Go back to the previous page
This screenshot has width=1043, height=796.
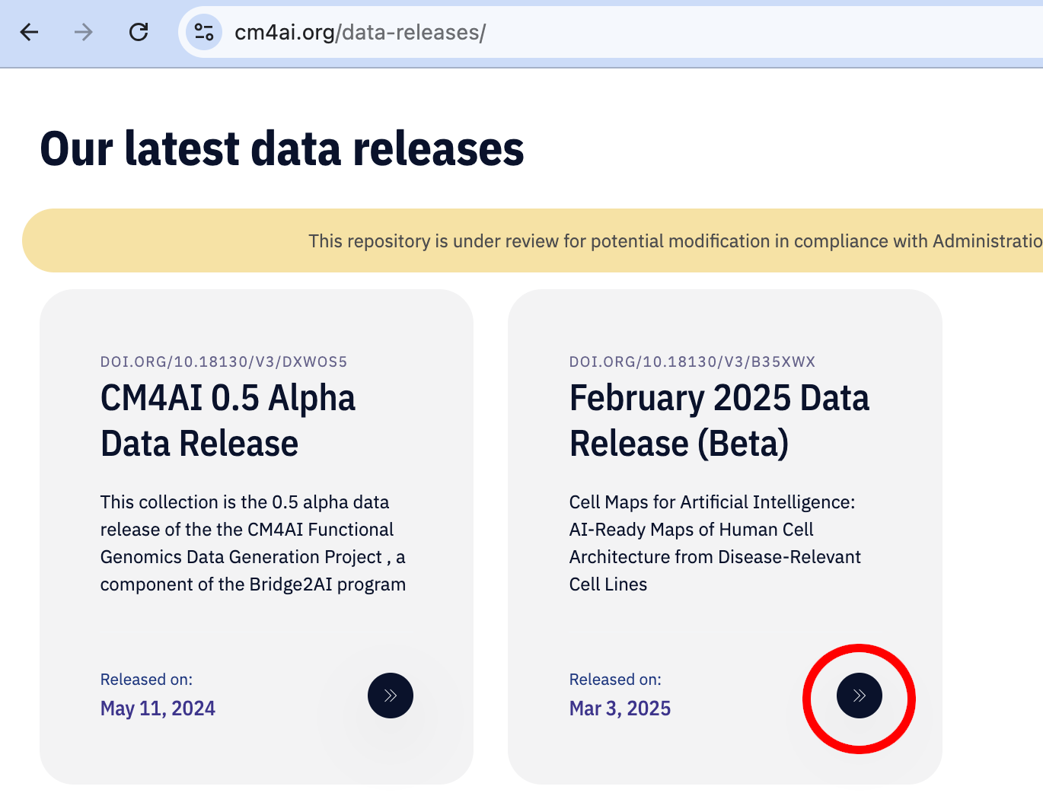(x=30, y=32)
